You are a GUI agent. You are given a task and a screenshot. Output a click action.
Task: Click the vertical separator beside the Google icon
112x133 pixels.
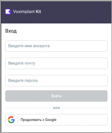click(x=18, y=119)
